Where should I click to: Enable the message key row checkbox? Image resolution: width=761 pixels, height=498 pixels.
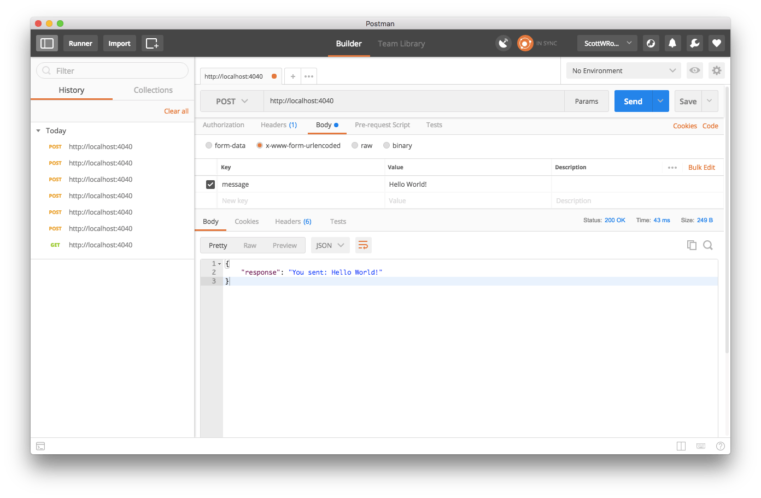click(x=210, y=184)
